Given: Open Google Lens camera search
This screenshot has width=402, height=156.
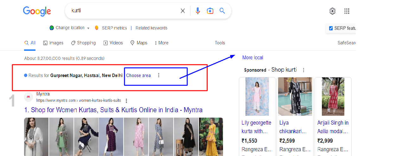Looking at the screenshot, I should pyautogui.click(x=210, y=11).
